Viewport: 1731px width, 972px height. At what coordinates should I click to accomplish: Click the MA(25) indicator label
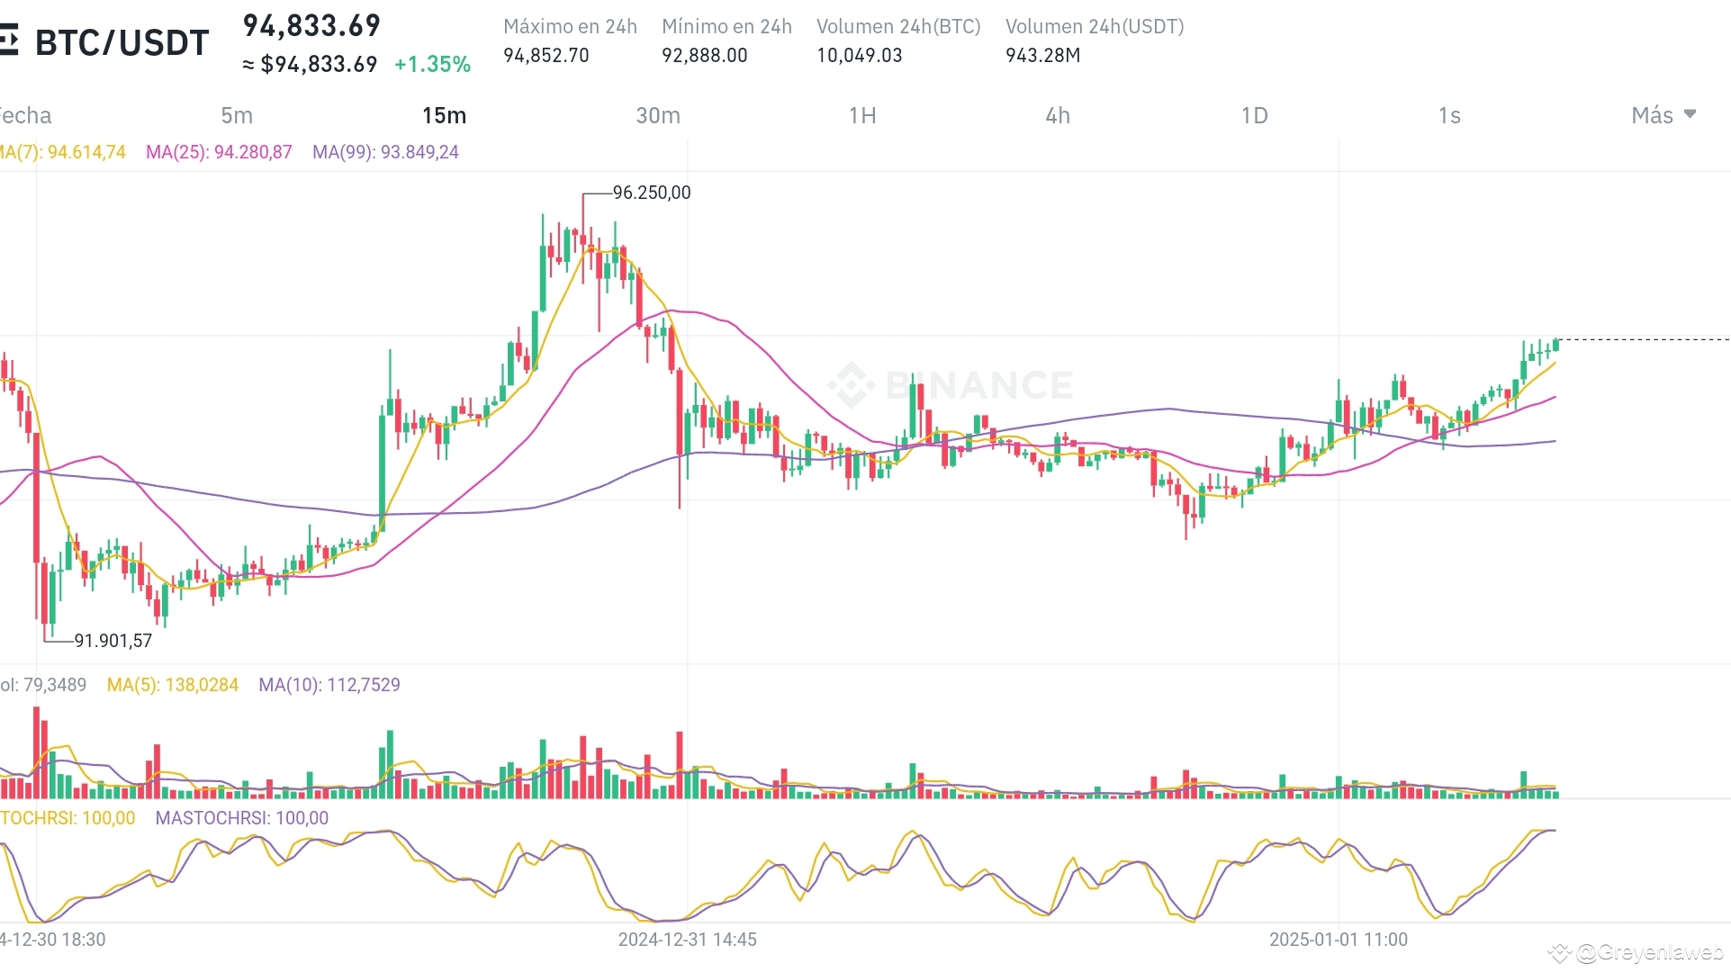click(x=219, y=152)
